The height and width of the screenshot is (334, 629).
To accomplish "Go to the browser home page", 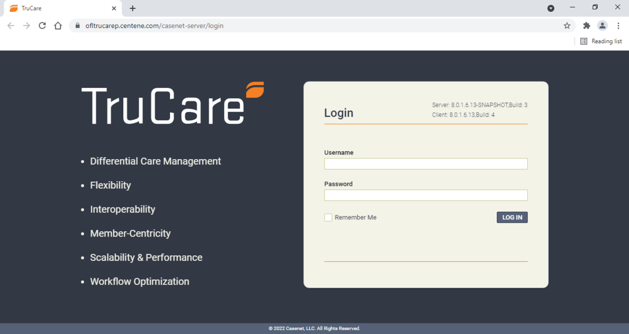I will 58,26.
